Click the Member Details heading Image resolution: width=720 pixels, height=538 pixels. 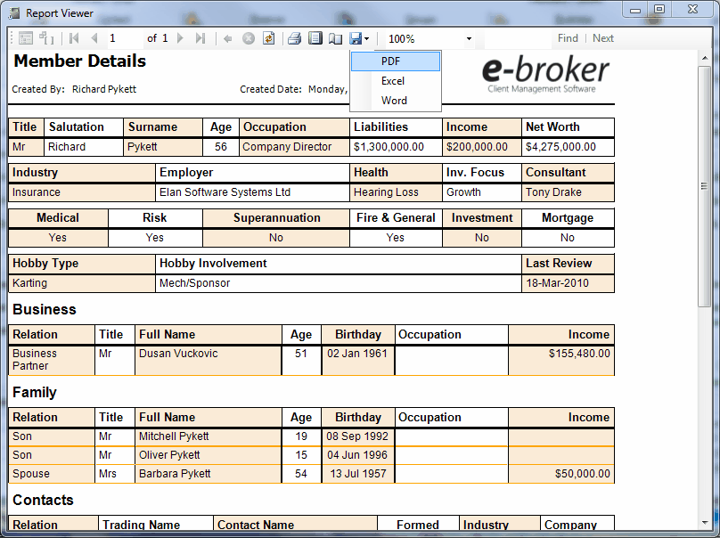[80, 61]
